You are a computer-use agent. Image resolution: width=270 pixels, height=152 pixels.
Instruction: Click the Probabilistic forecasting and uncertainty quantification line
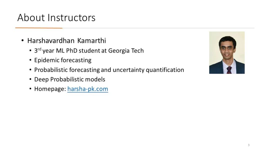(x=109, y=70)
